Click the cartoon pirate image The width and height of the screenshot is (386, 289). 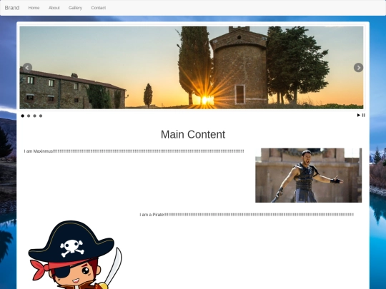coord(75,255)
